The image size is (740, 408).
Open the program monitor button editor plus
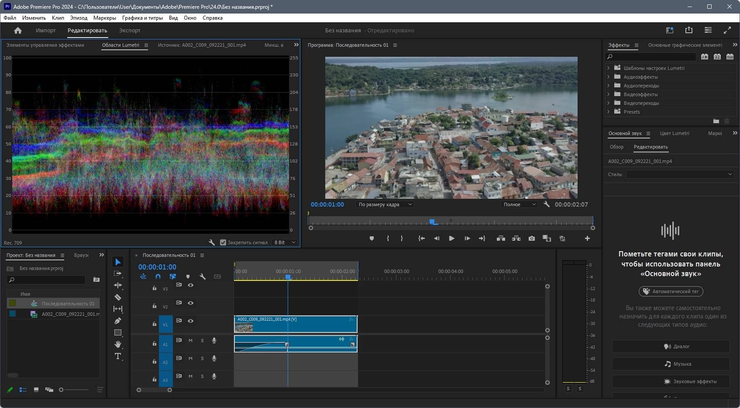(x=587, y=239)
